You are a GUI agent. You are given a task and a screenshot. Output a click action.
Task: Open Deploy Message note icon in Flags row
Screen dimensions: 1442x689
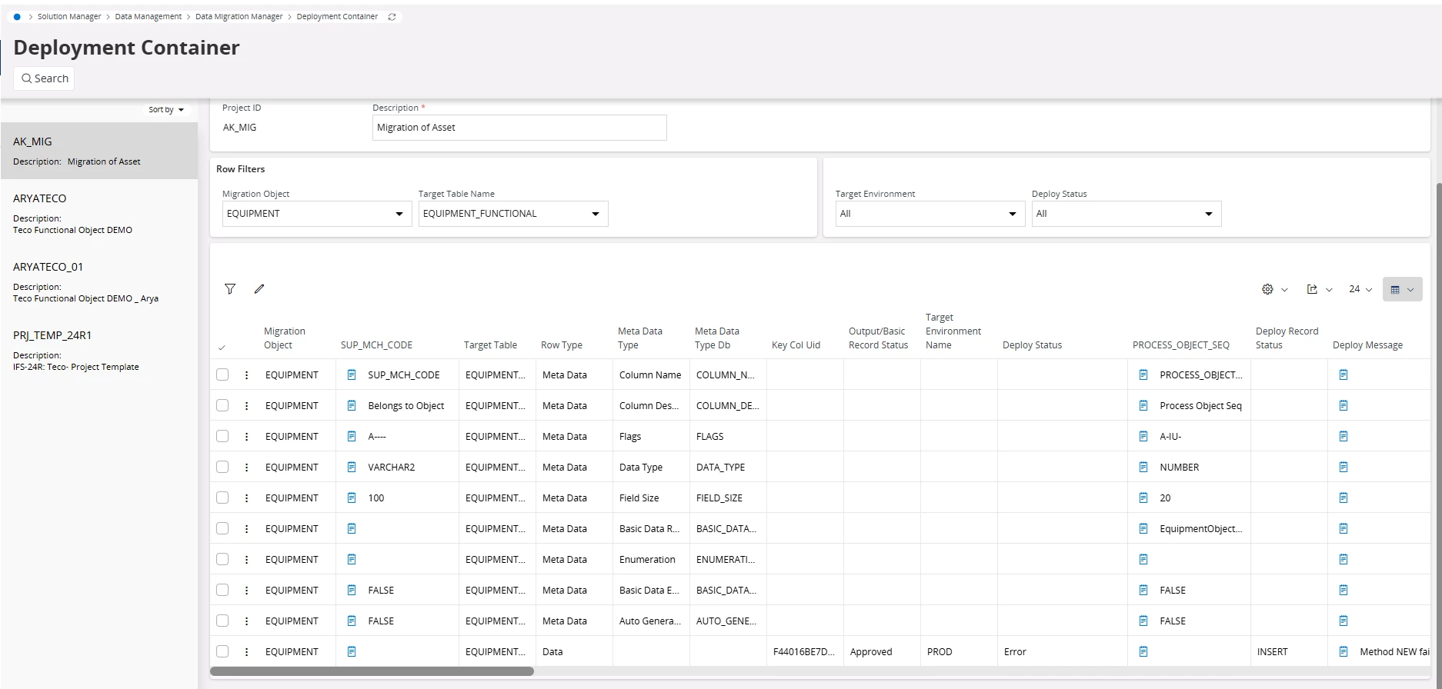(1344, 436)
